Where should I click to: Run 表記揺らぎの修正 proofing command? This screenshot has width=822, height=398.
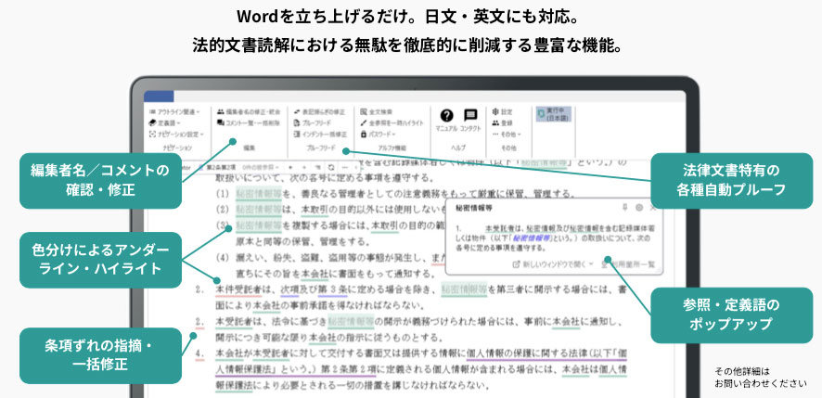(x=319, y=111)
